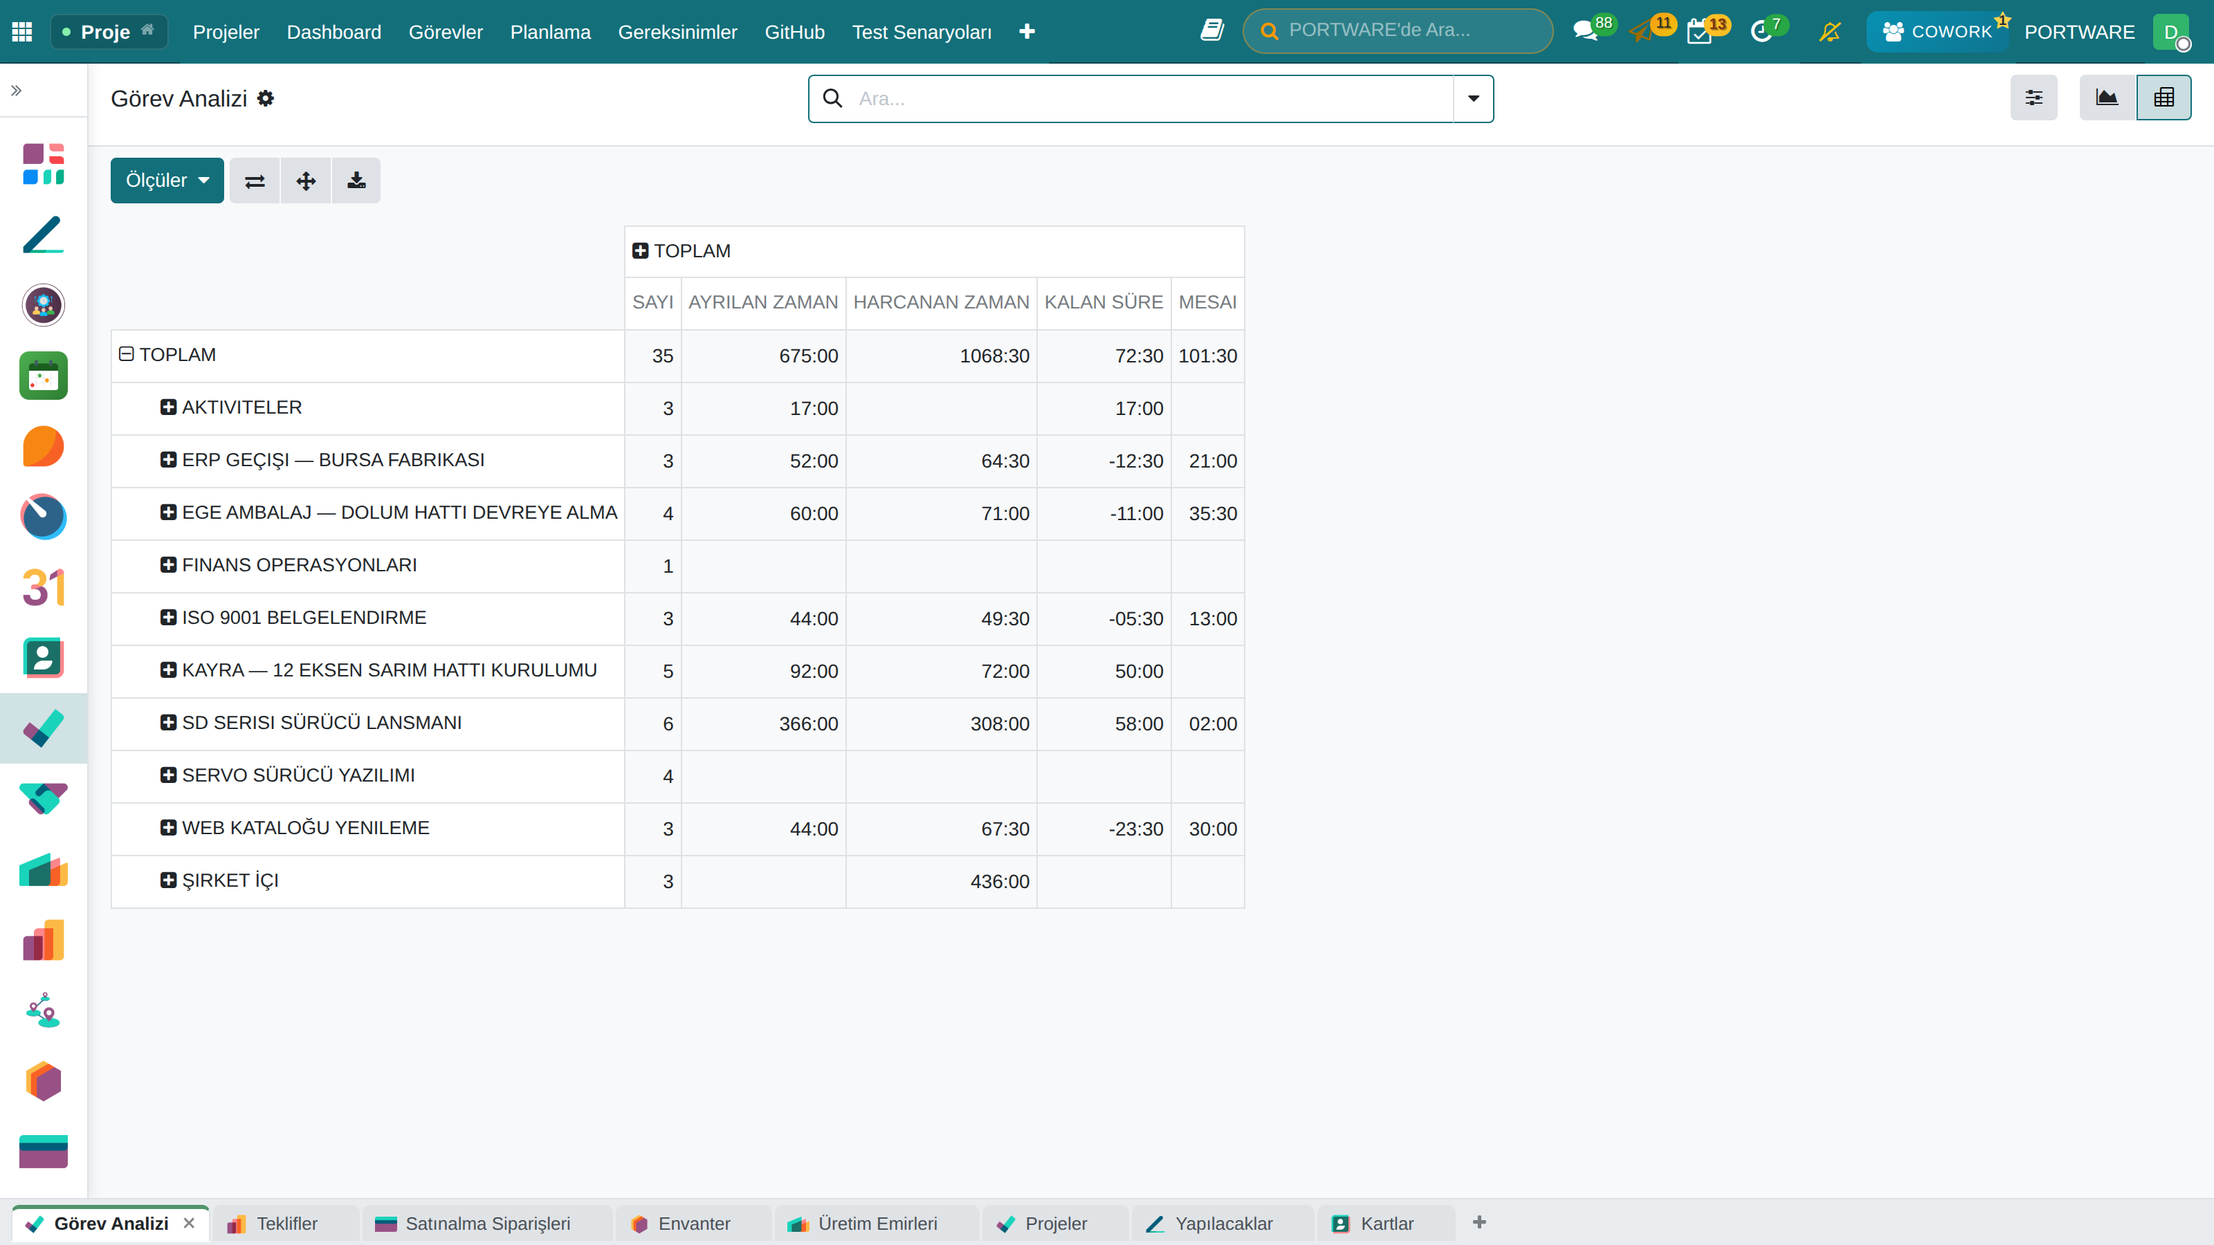
Task: Open the handshake CRM app in the sidebar
Action: coord(44,798)
